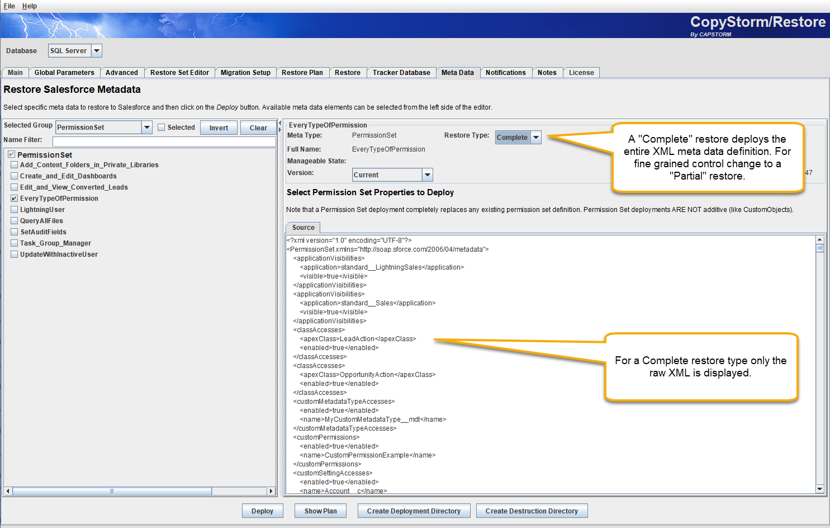Click the CustomPermissionExample name line
The height and width of the screenshot is (528, 830).
[368, 455]
